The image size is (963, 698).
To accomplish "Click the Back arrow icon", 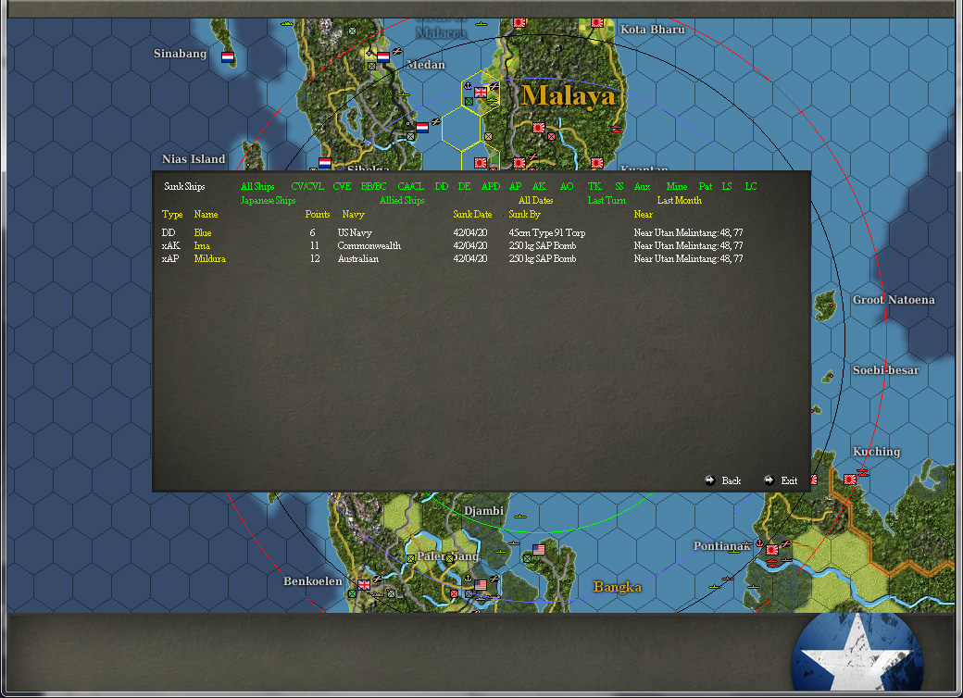I will pos(712,480).
